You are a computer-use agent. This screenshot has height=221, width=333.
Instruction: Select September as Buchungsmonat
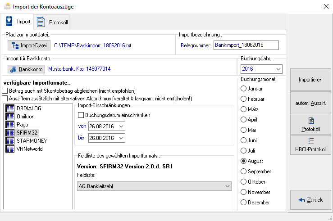tap(243, 171)
